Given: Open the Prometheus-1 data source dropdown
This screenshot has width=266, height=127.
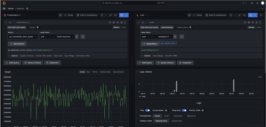Looking at the screenshot, I should (14, 15).
